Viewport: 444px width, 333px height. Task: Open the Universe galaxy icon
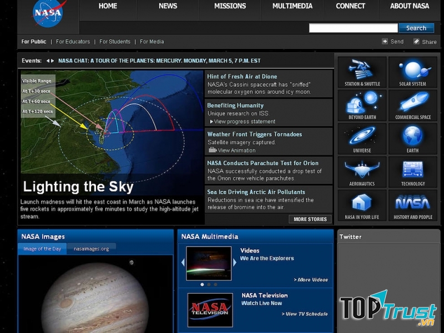click(x=362, y=138)
